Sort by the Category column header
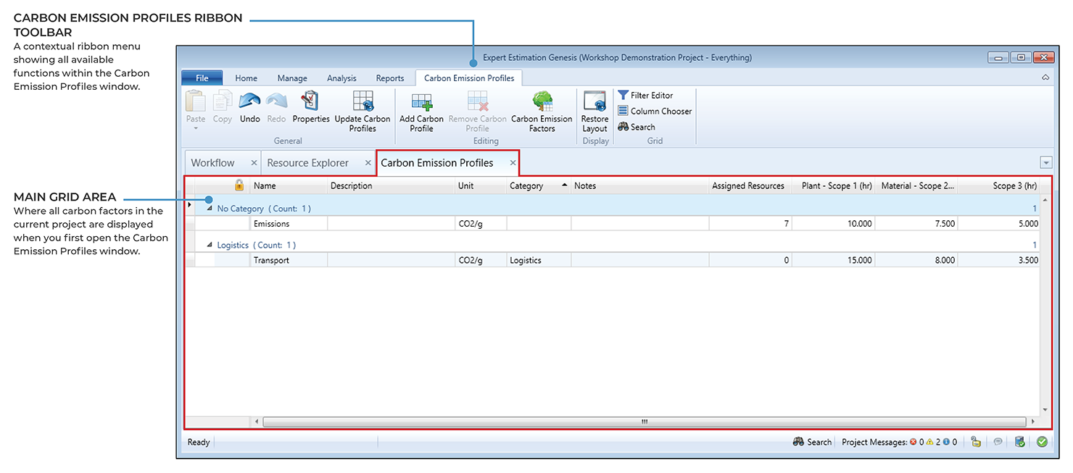 526,186
